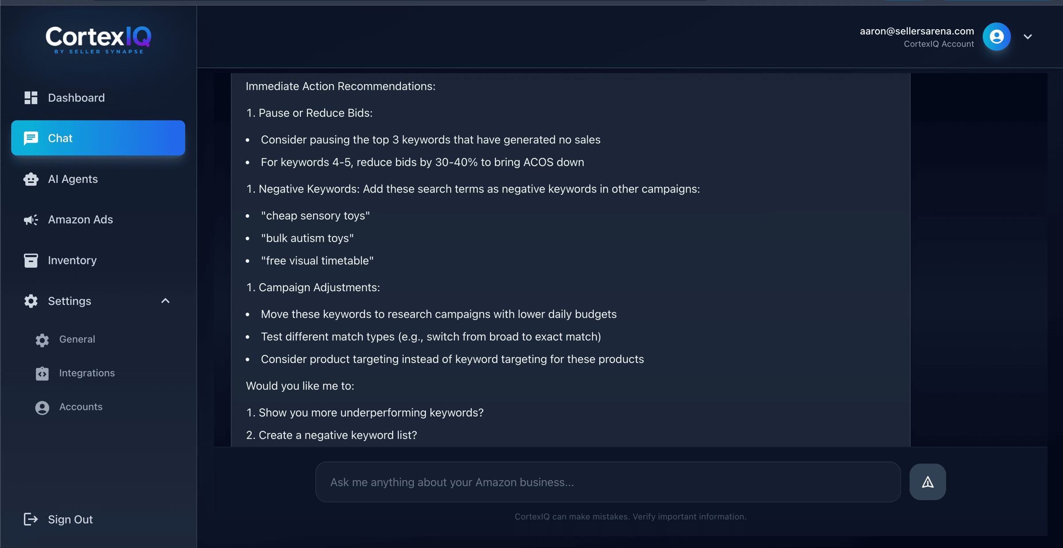
Task: Open the Dashboard page
Action: click(76, 98)
